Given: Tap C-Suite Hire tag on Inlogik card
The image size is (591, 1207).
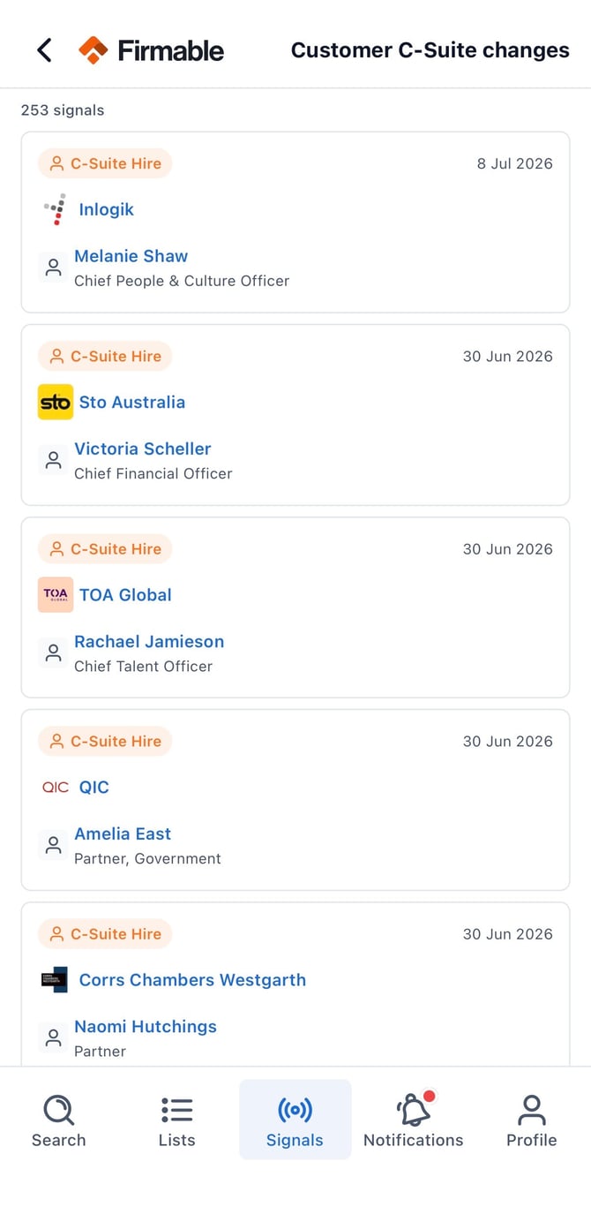Looking at the screenshot, I should pos(105,163).
